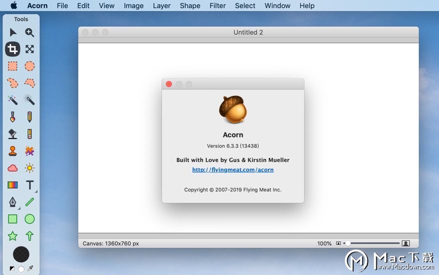Image resolution: width=439 pixels, height=275 pixels.
Task: Select the Dodge sun tool
Action: click(x=30, y=168)
